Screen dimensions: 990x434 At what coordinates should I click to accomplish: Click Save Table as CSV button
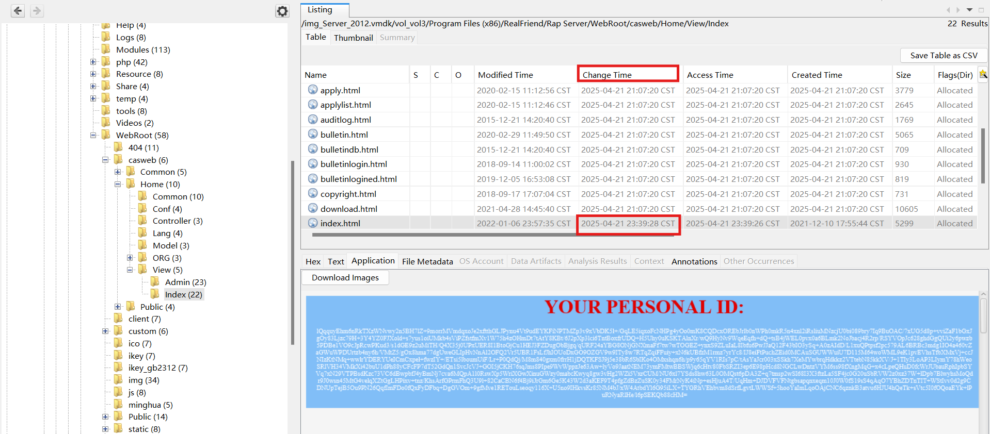tap(944, 55)
